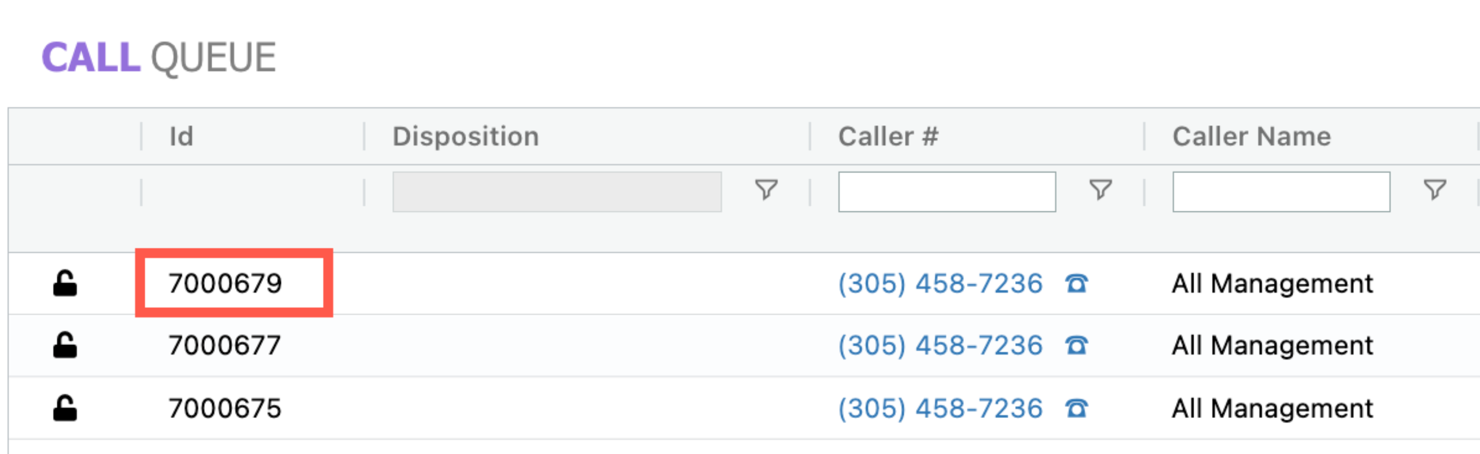Open caller number link for call 7000679
Image resolution: width=1480 pixels, height=454 pixels.
(940, 284)
